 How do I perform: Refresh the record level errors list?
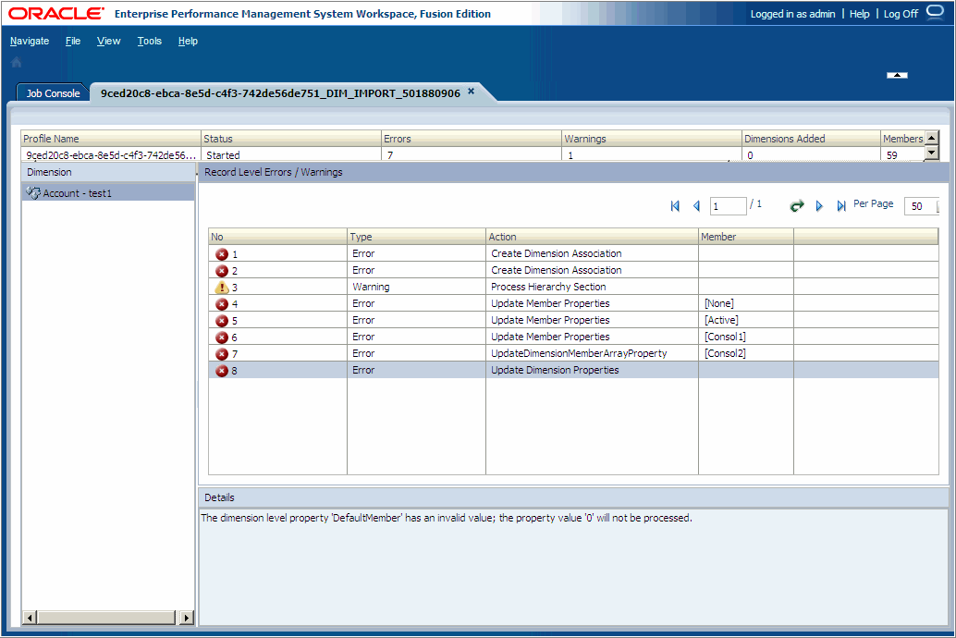pos(796,205)
